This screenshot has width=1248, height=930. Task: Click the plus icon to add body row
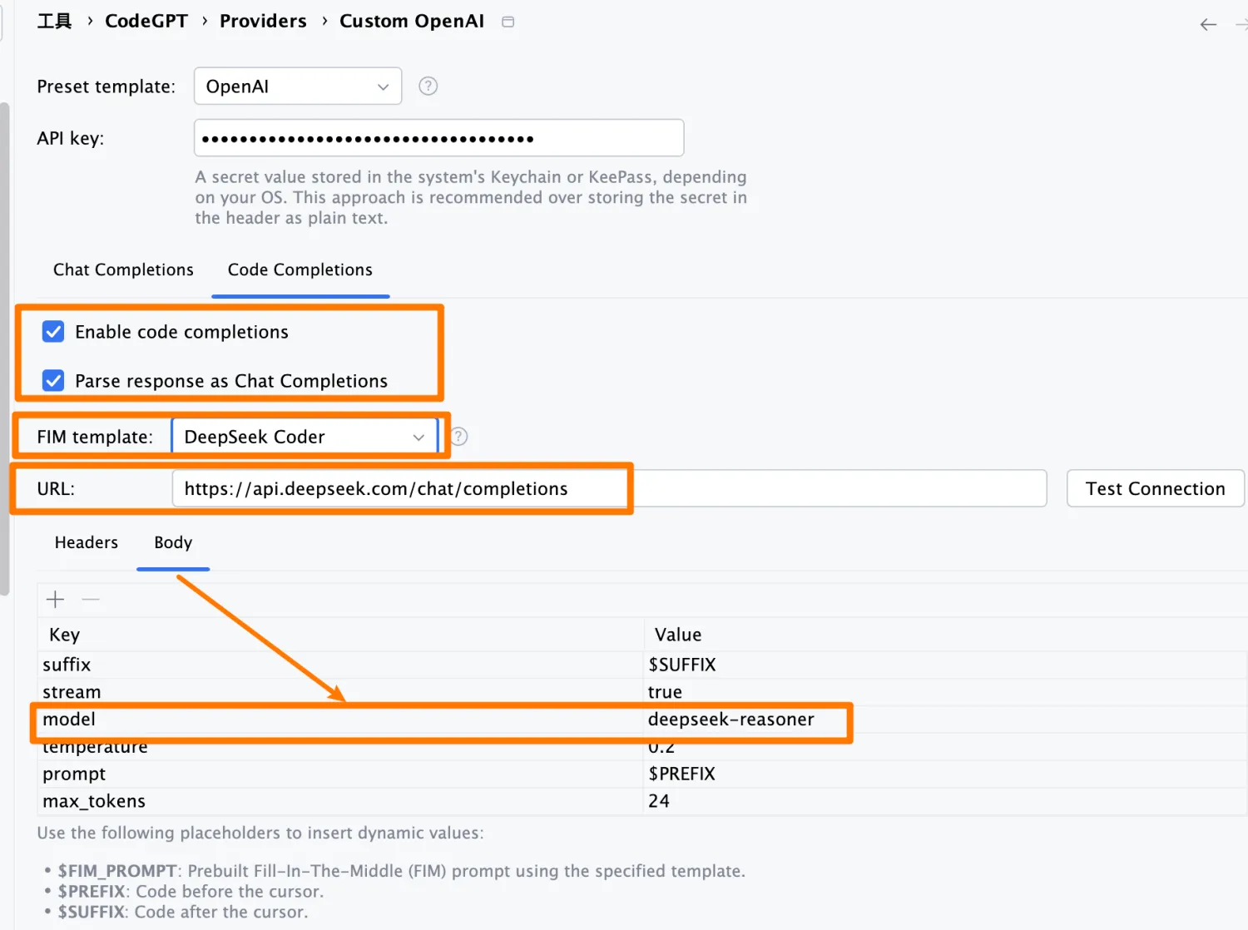tap(56, 599)
